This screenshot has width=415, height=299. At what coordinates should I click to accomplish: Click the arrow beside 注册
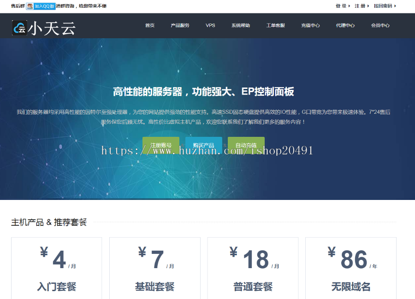click(x=368, y=6)
